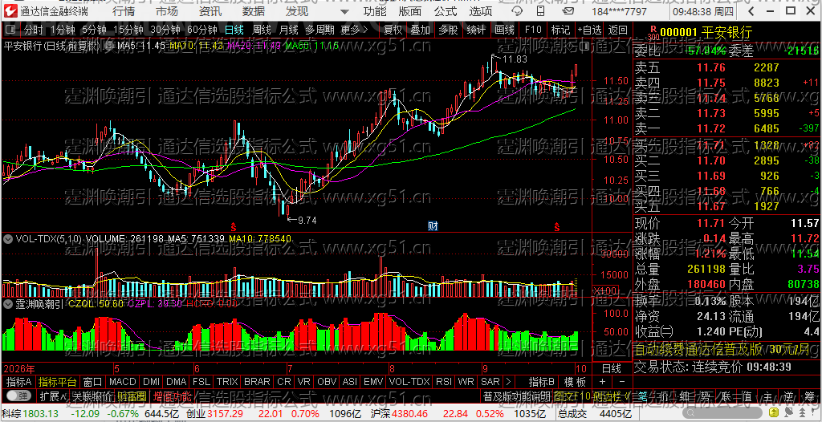Toggle the 弹 popup switch
The height and width of the screenshot is (422, 822).
[x=19, y=396]
